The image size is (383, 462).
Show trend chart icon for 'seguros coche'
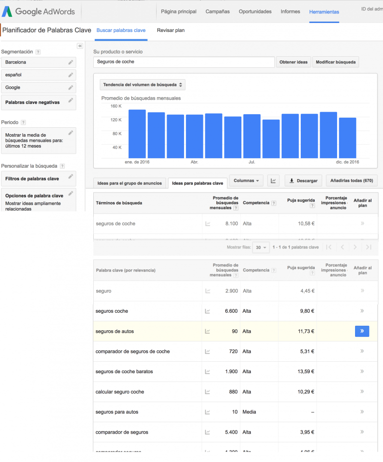pyautogui.click(x=207, y=311)
